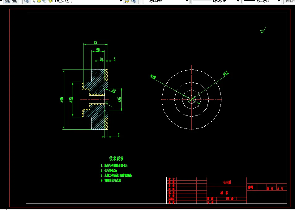Expand the workspace dropdown arrow left of the gear
This screenshot has height=210, width=295.
click(x=1, y=1)
